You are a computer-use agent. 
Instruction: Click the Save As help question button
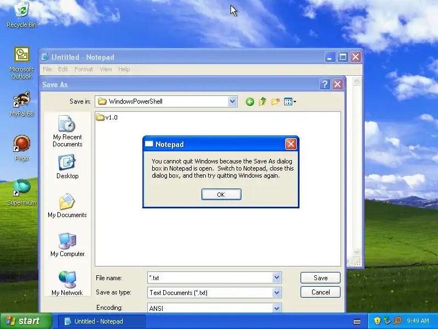[325, 84]
